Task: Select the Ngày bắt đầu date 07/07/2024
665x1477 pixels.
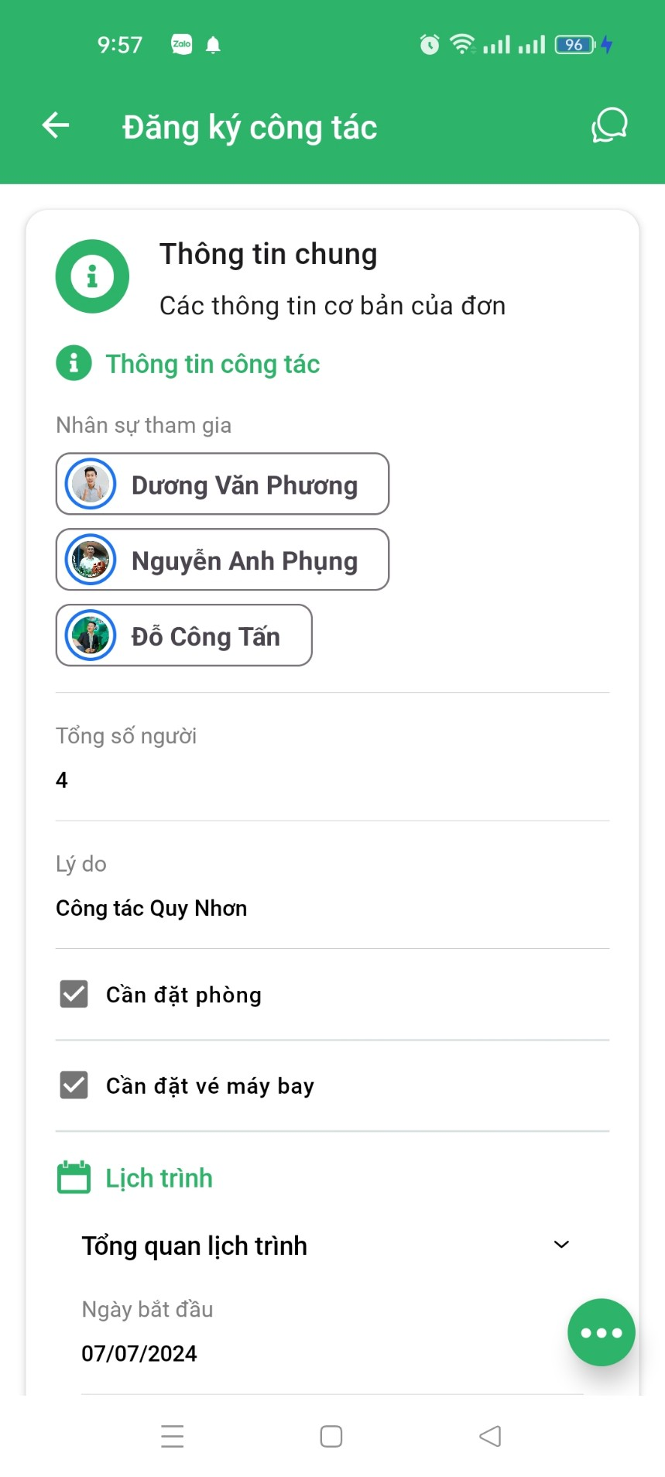Action: tap(139, 1353)
